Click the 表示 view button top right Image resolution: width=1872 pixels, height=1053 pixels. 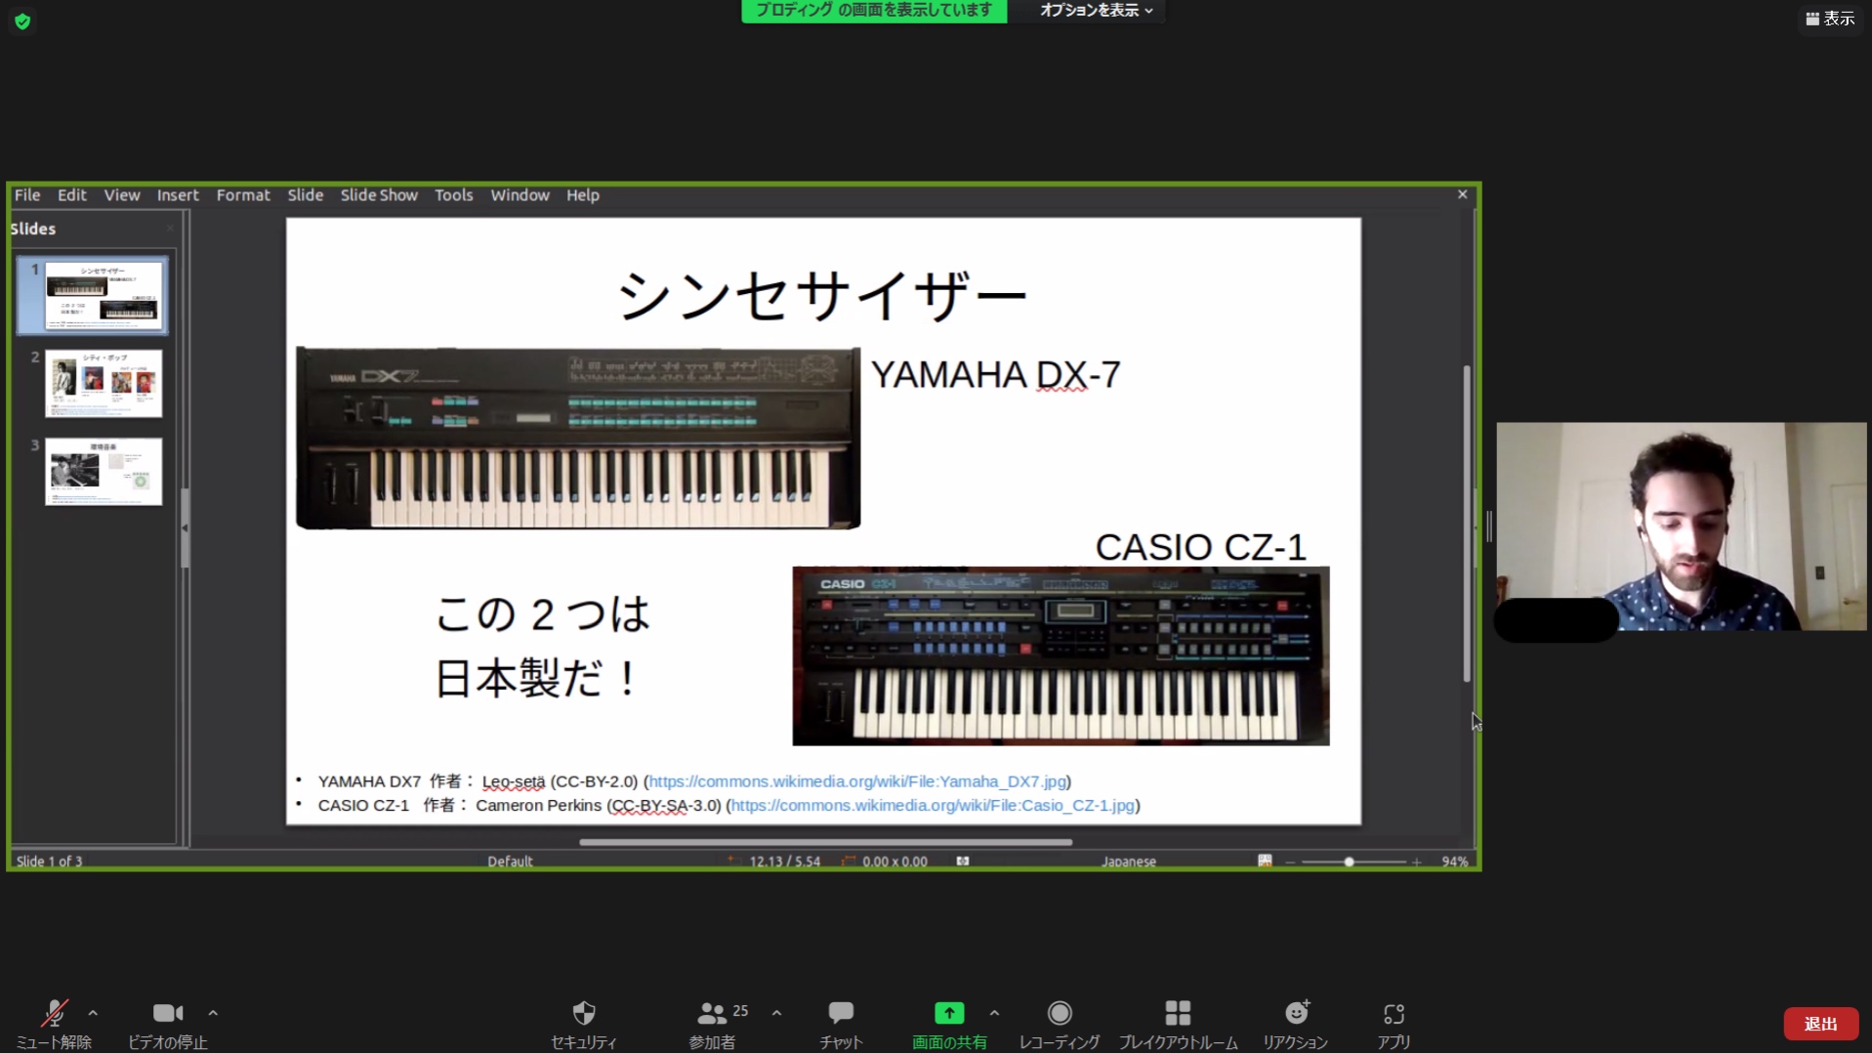click(1830, 19)
